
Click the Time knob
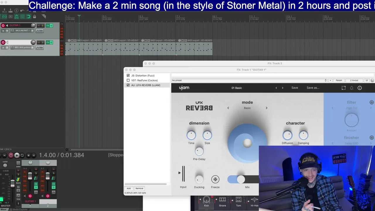(191, 135)
